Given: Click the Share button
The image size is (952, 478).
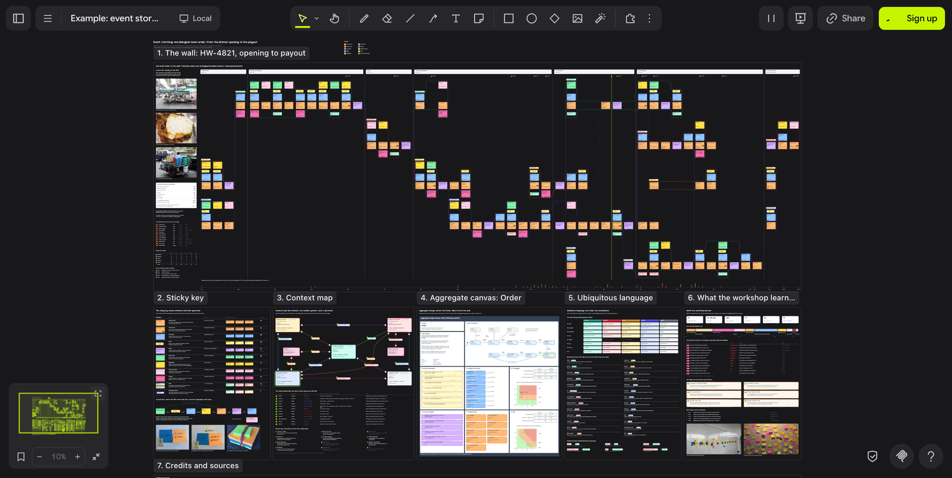Looking at the screenshot, I should pos(845,18).
